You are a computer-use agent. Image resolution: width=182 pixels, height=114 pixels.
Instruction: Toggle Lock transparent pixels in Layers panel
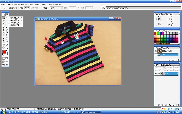160,70
